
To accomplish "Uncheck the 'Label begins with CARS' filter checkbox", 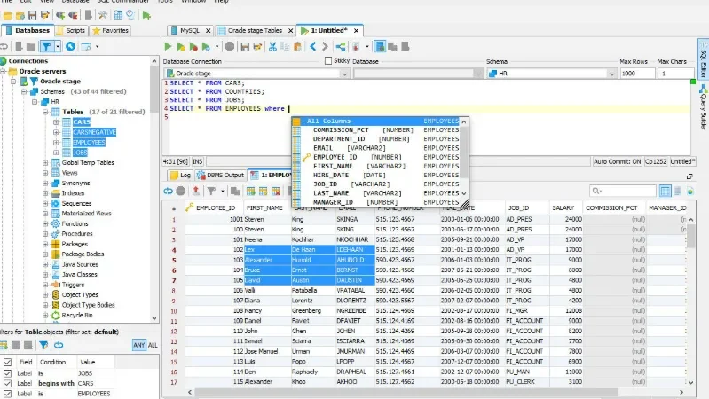I will pos(7,384).
